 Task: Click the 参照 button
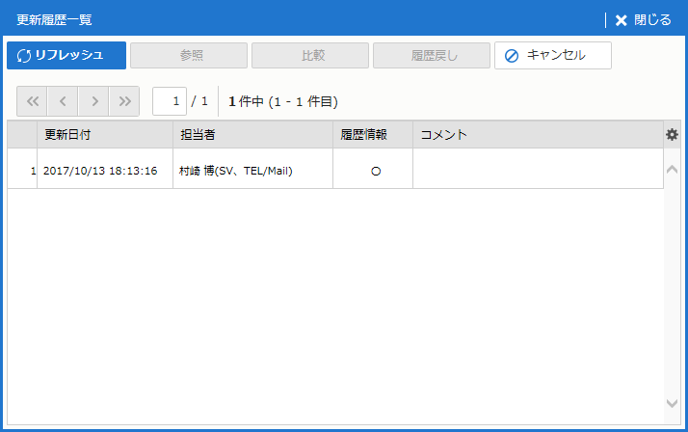[189, 55]
